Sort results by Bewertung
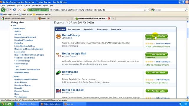Screen dimensions: 189x106 [102, 29]
